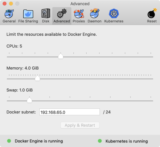160x147 pixels.
Task: Click the '/ 24' subnet mask text
Action: click(107, 112)
